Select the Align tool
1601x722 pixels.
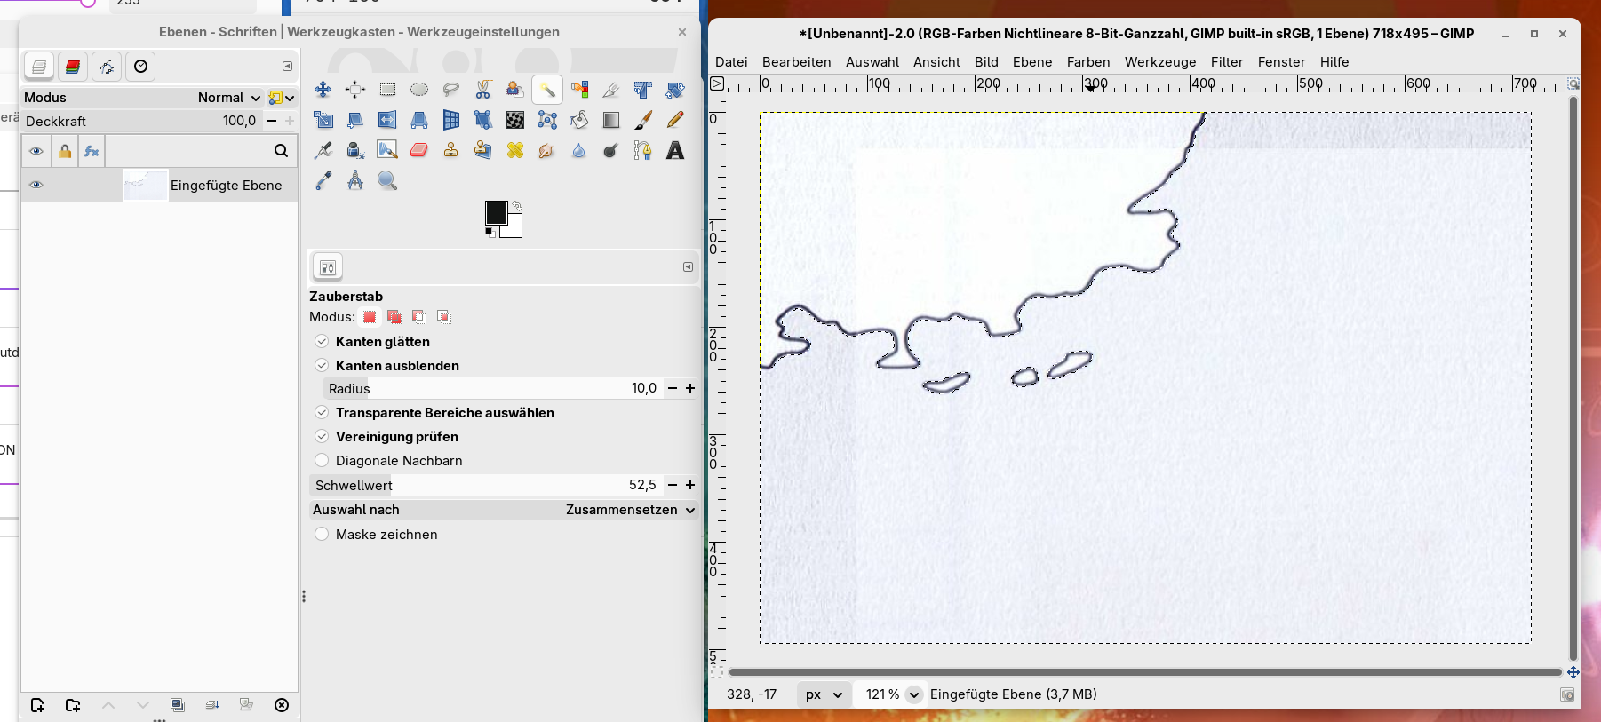pos(355,89)
